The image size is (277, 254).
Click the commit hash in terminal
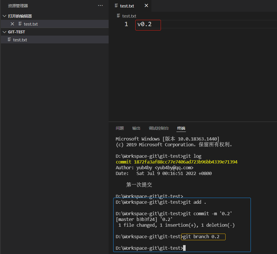pyautogui.click(x=186, y=162)
